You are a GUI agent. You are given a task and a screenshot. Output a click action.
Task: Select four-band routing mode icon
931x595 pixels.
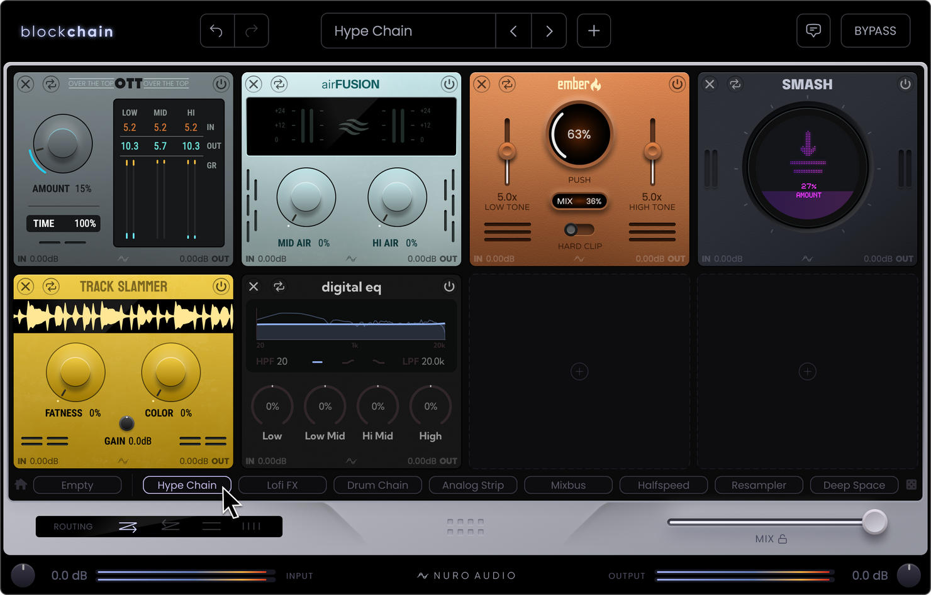click(x=251, y=527)
